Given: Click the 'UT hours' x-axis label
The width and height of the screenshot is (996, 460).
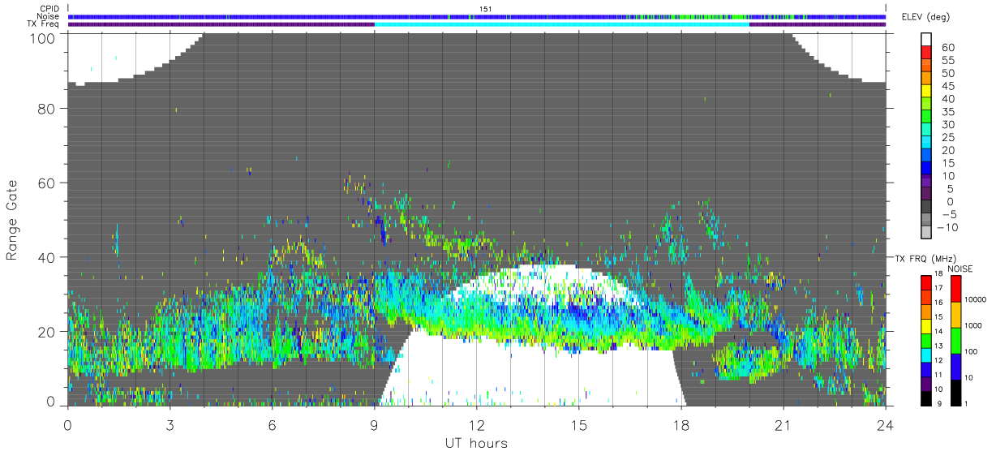Looking at the screenshot, I should pos(476,443).
